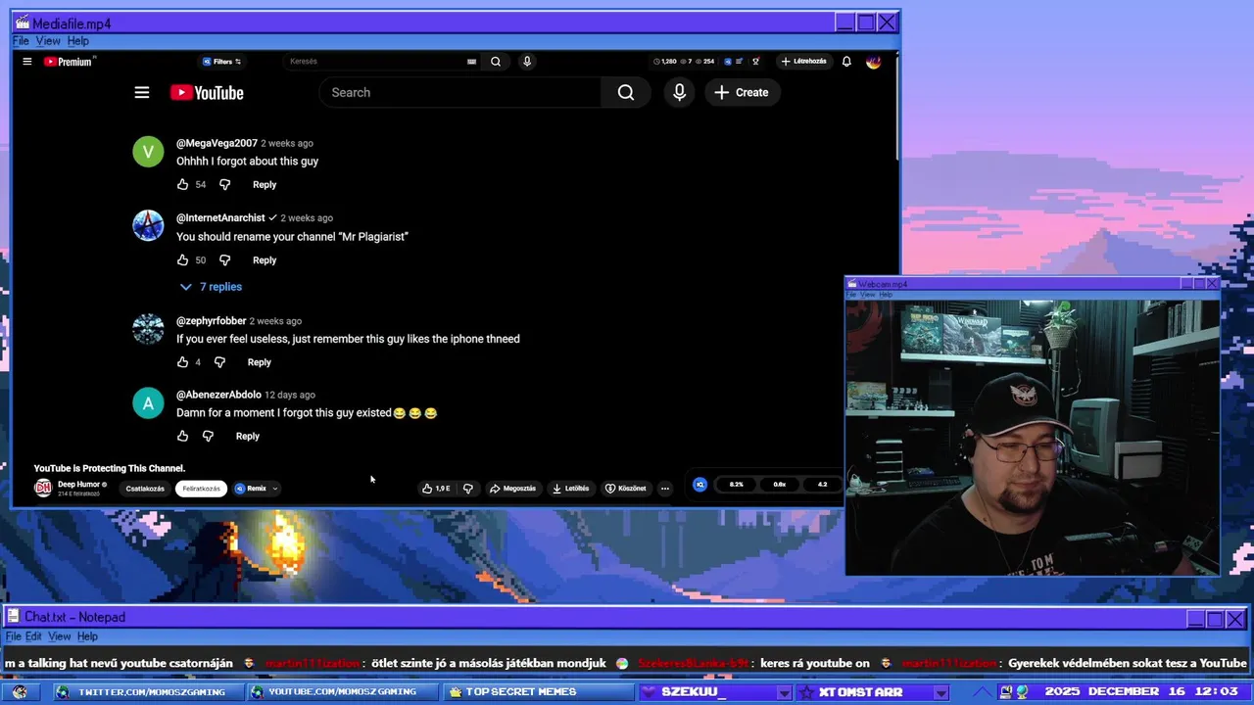Like the video with 1,9 E likes
Screen dimensions: 1254x705
tap(436, 489)
